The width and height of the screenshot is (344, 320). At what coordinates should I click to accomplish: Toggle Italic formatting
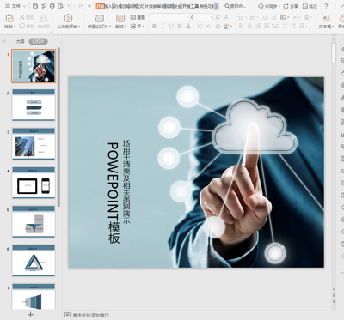pos(163,27)
